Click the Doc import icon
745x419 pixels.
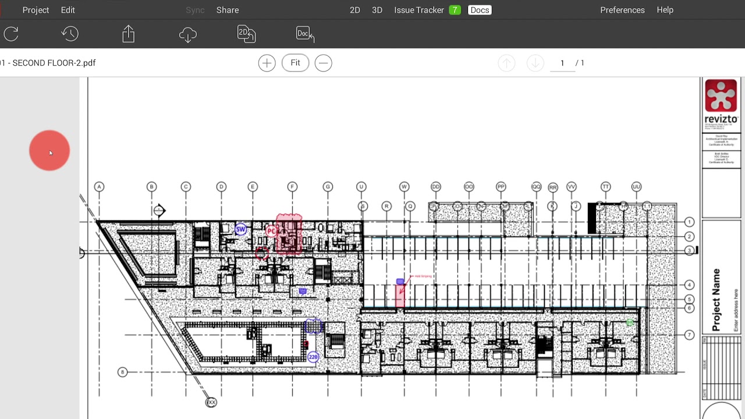305,34
